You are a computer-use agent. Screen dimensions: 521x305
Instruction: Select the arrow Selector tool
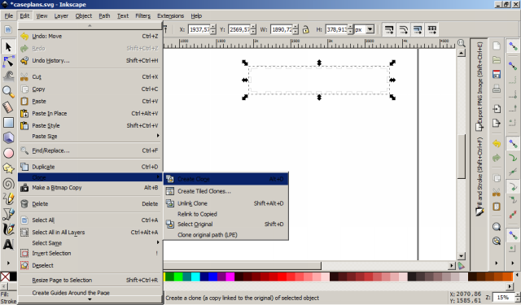click(8, 47)
